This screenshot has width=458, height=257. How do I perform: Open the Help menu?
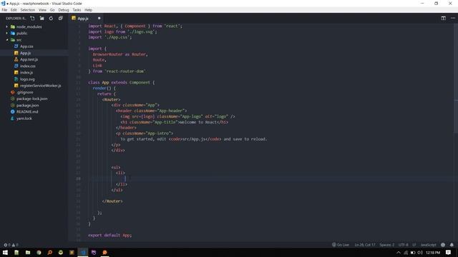point(88,10)
